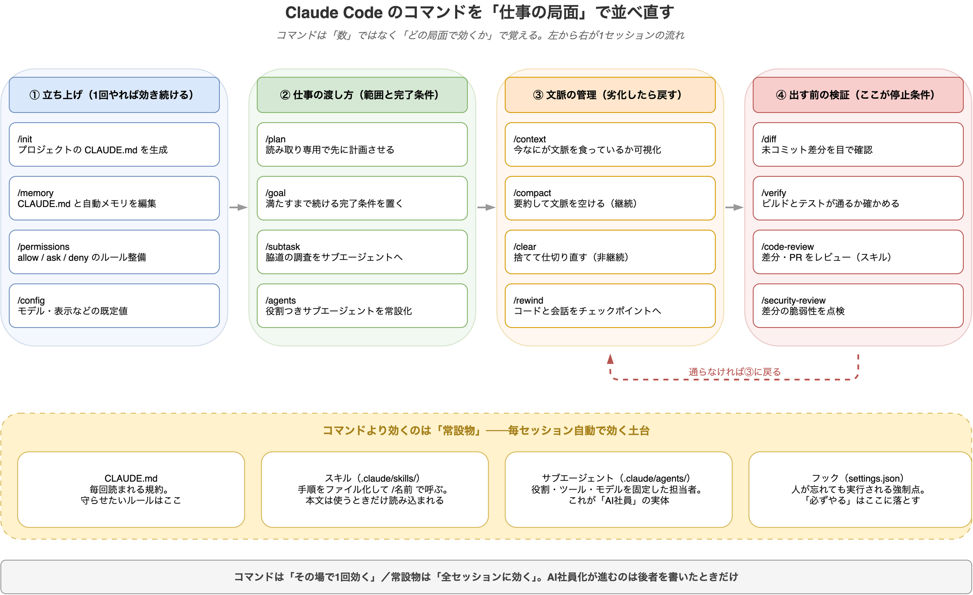Select the /verify build and test card

[858, 198]
